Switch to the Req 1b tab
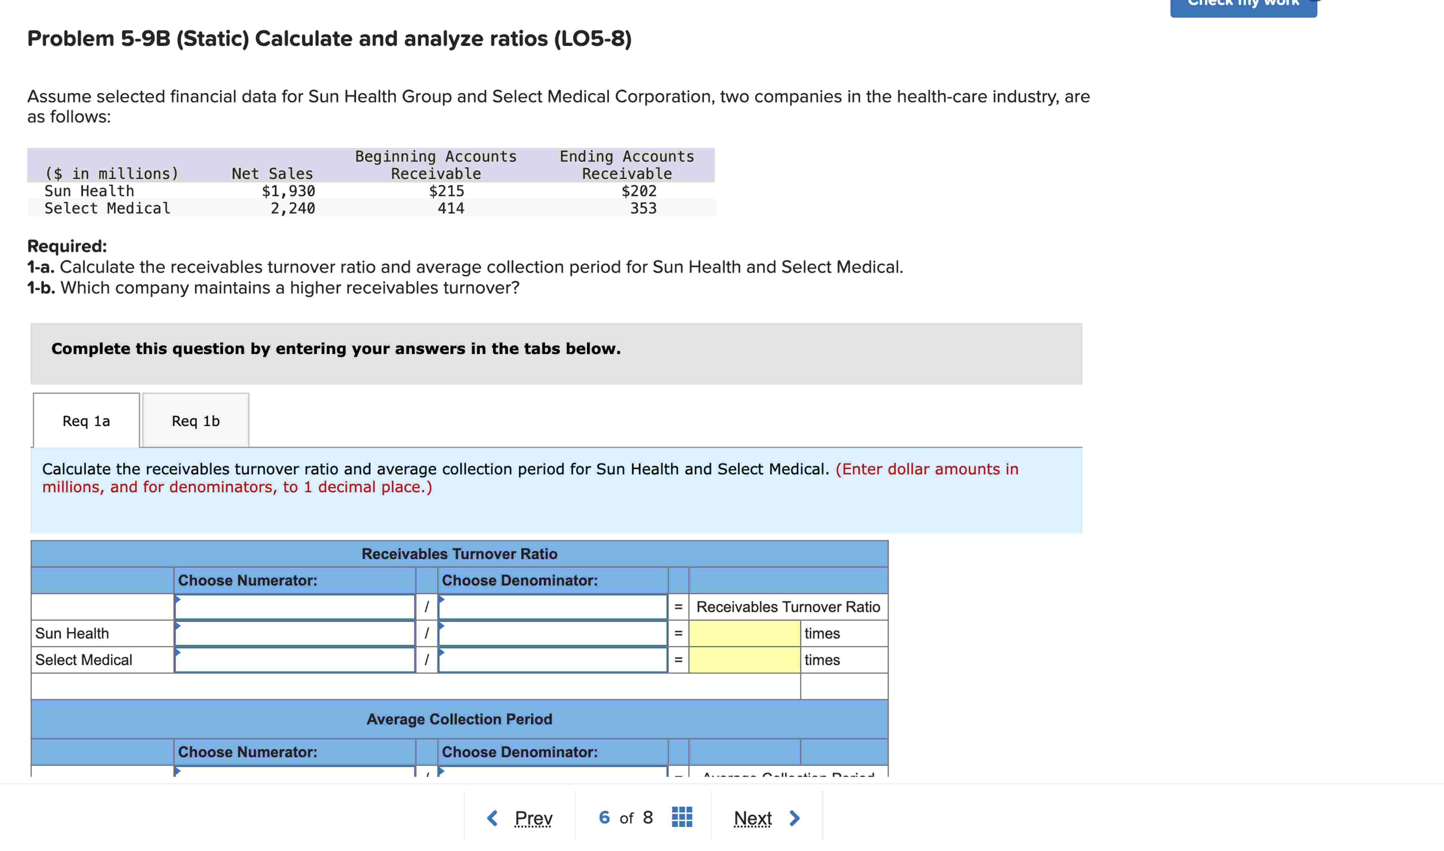This screenshot has width=1444, height=851. click(x=196, y=421)
